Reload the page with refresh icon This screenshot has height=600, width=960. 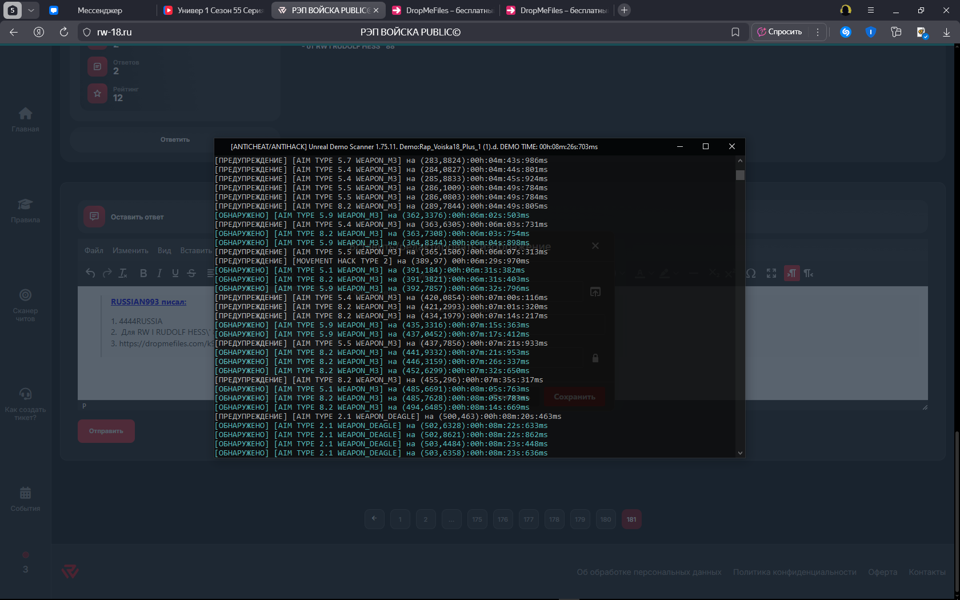point(64,33)
